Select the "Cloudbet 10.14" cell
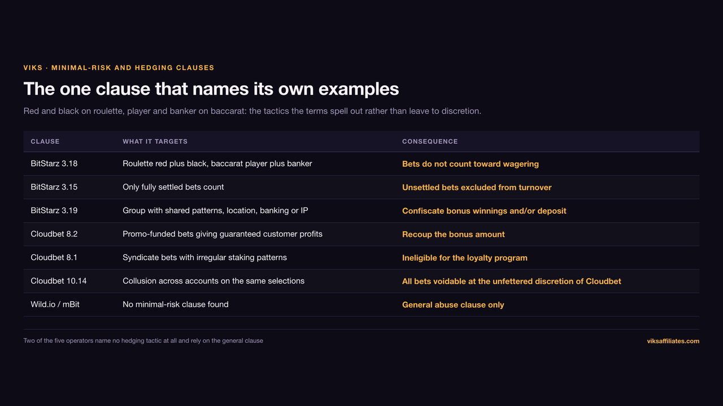Screen dimensions: 723x406 click(59, 281)
